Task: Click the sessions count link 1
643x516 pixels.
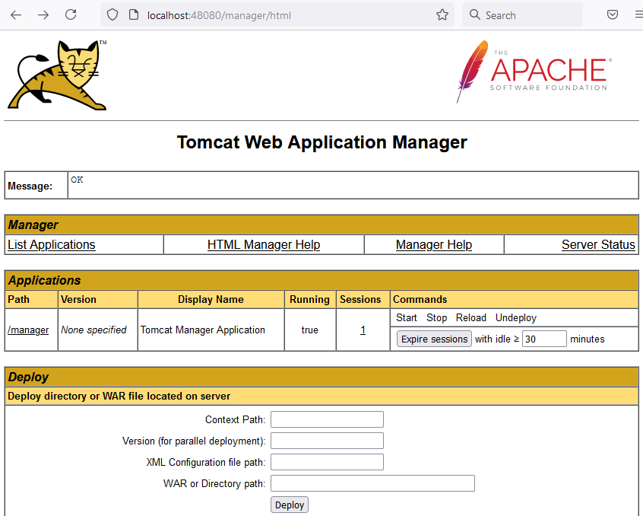Action: (363, 330)
